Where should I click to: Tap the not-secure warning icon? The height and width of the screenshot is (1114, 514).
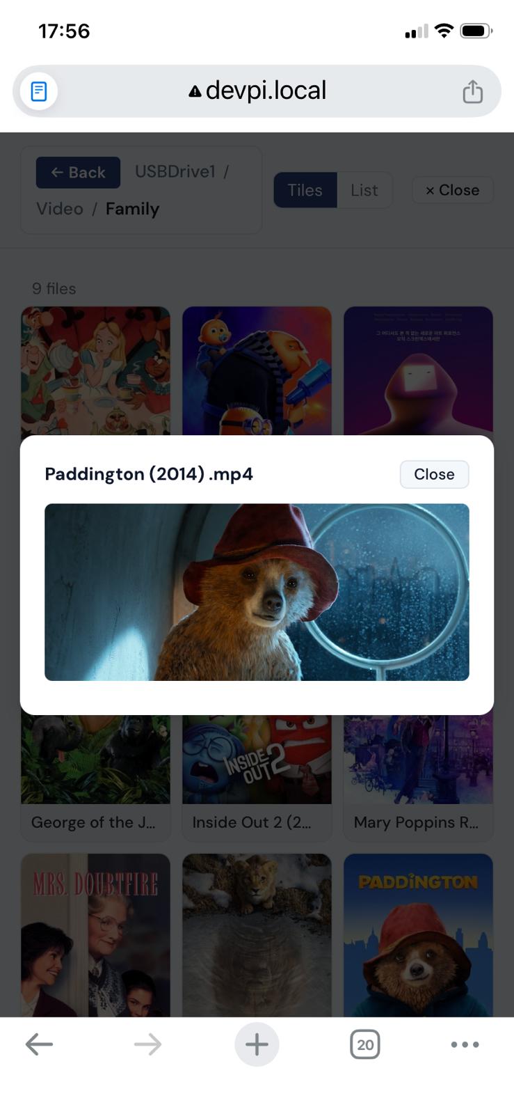pos(195,91)
